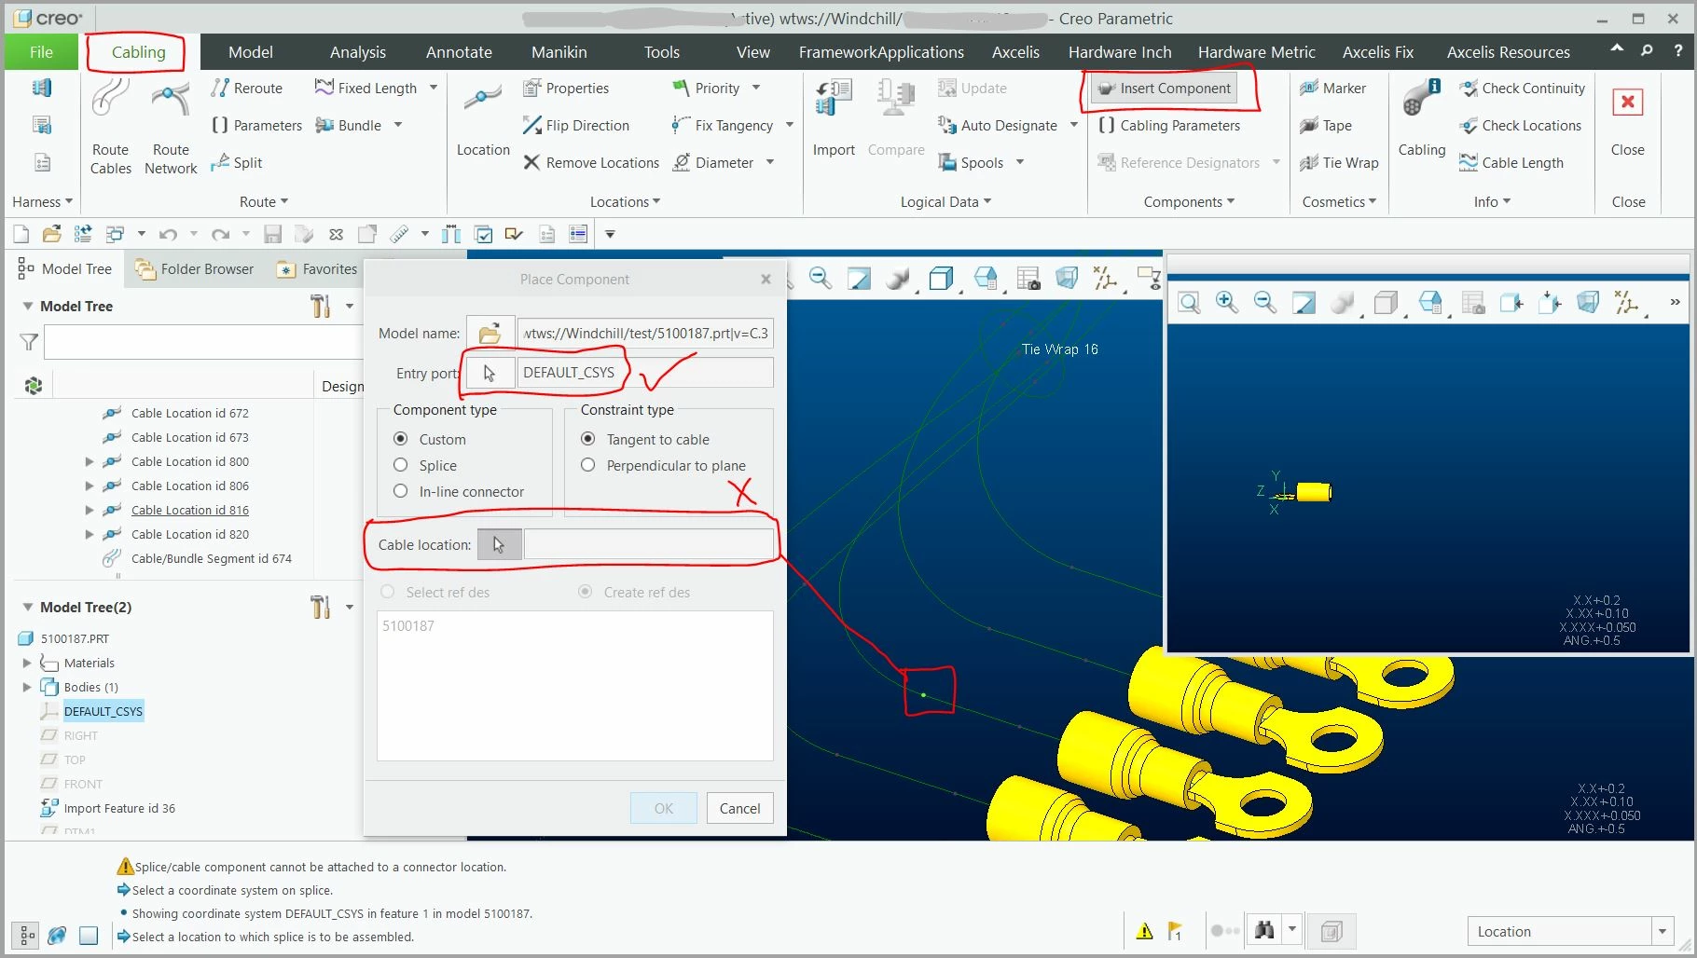Click the Entry port selection arrow button

click(x=490, y=372)
